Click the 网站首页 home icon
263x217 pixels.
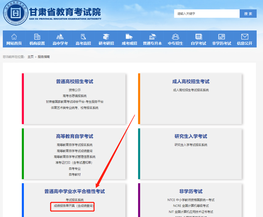pos(14,37)
